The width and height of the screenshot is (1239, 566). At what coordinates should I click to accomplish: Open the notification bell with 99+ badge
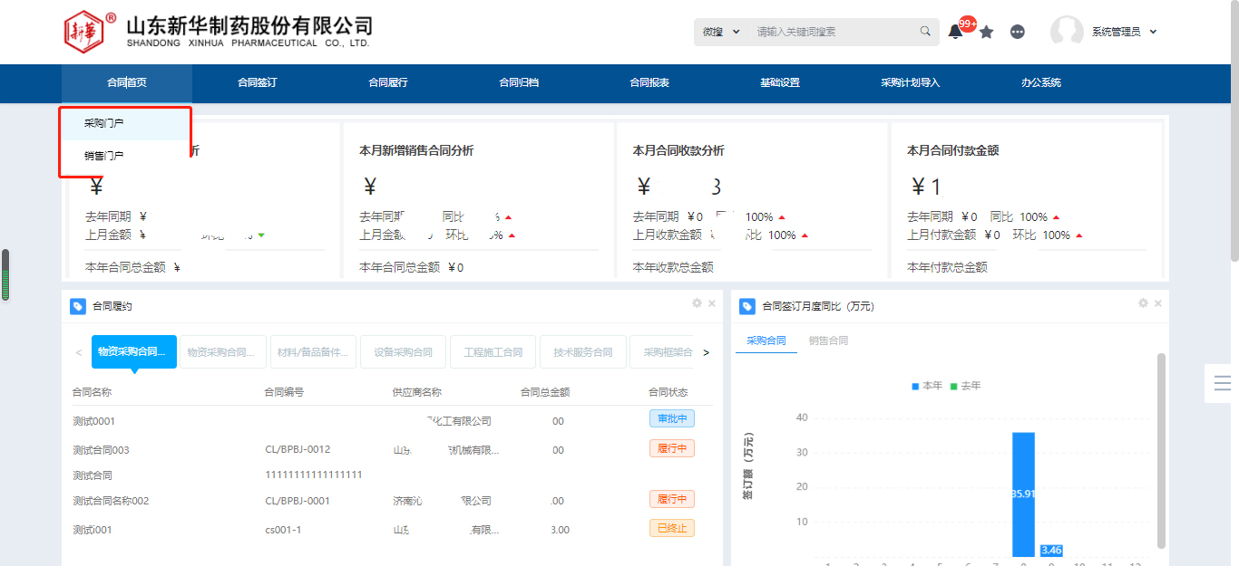pyautogui.click(x=955, y=32)
